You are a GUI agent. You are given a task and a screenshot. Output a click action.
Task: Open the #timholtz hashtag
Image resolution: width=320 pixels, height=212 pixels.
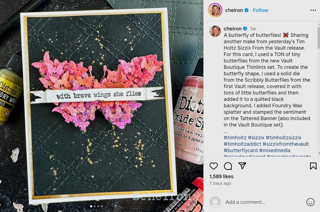click(x=235, y=138)
